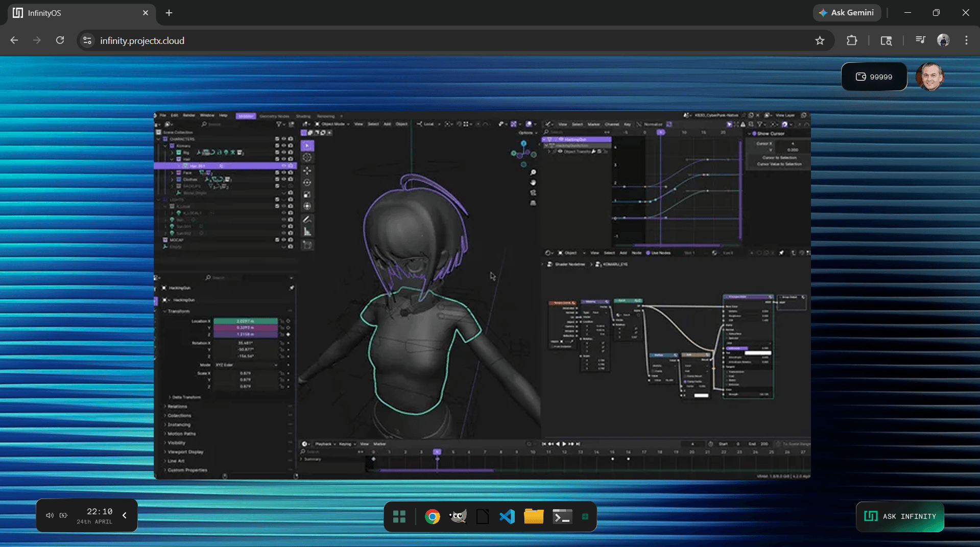
Task: Hide the Clothes collection via eye icon
Action: (284, 179)
